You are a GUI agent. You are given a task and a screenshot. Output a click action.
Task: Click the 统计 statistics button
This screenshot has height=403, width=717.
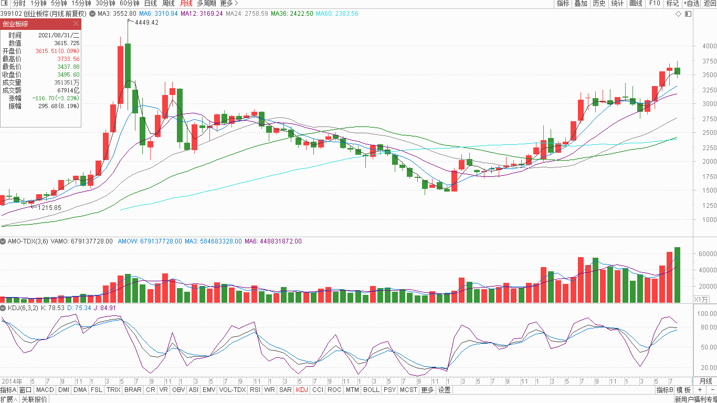coord(617,3)
